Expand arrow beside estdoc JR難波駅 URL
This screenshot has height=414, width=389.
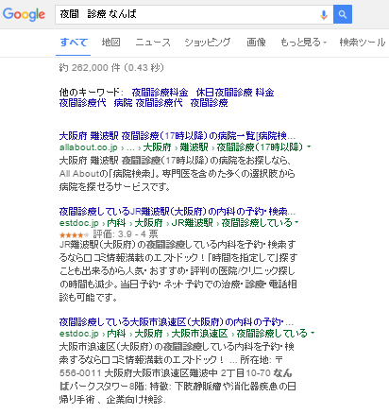click(296, 222)
